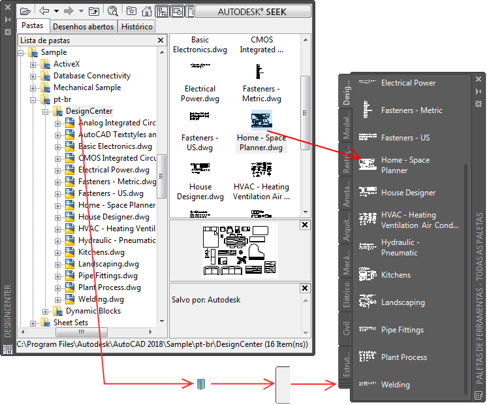Switch to the Histórico tab
The width and height of the screenshot is (487, 405).
tap(137, 27)
